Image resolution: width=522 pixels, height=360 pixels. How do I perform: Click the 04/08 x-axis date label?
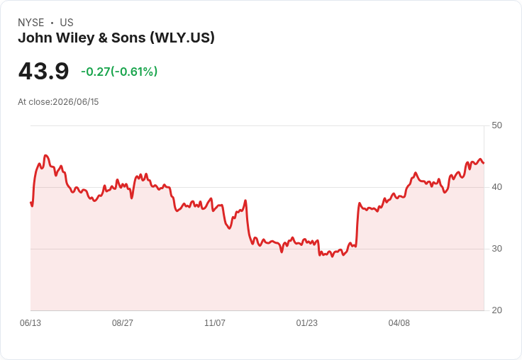pos(399,322)
